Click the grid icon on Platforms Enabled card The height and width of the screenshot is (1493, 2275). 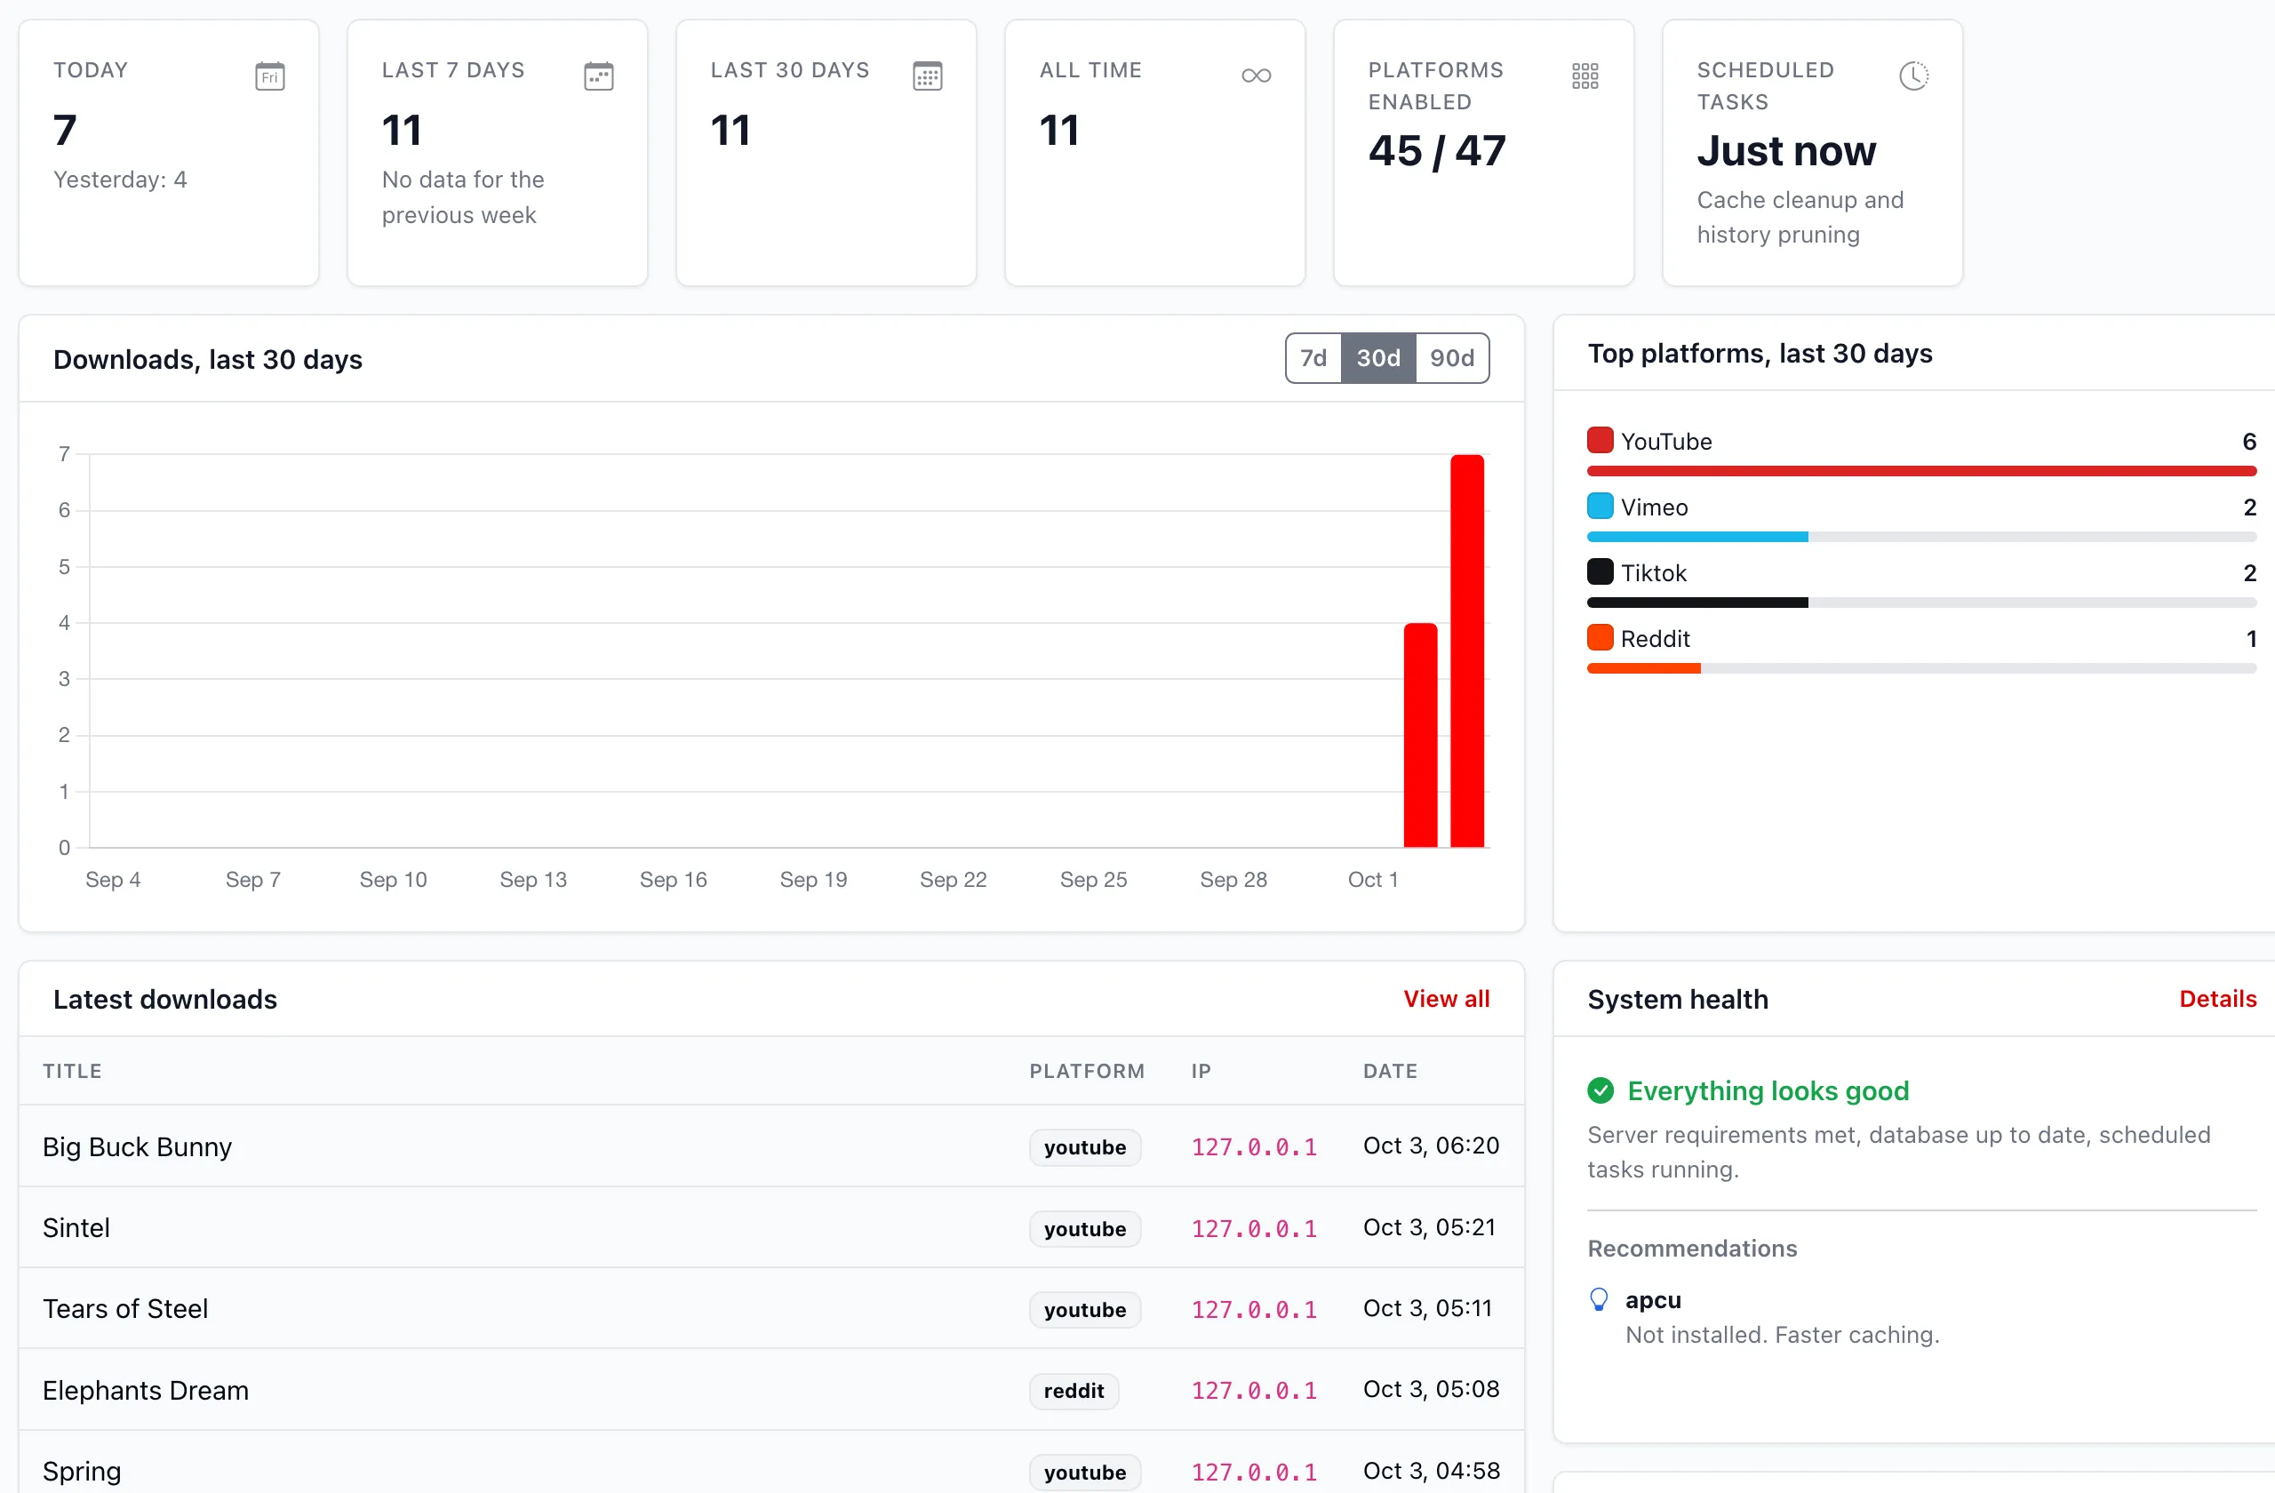1585,76
